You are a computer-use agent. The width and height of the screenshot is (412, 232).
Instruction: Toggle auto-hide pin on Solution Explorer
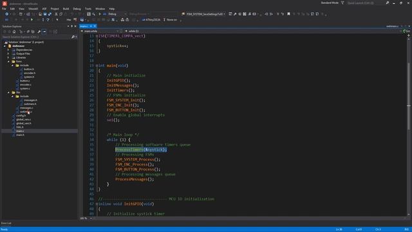[x=71, y=26]
